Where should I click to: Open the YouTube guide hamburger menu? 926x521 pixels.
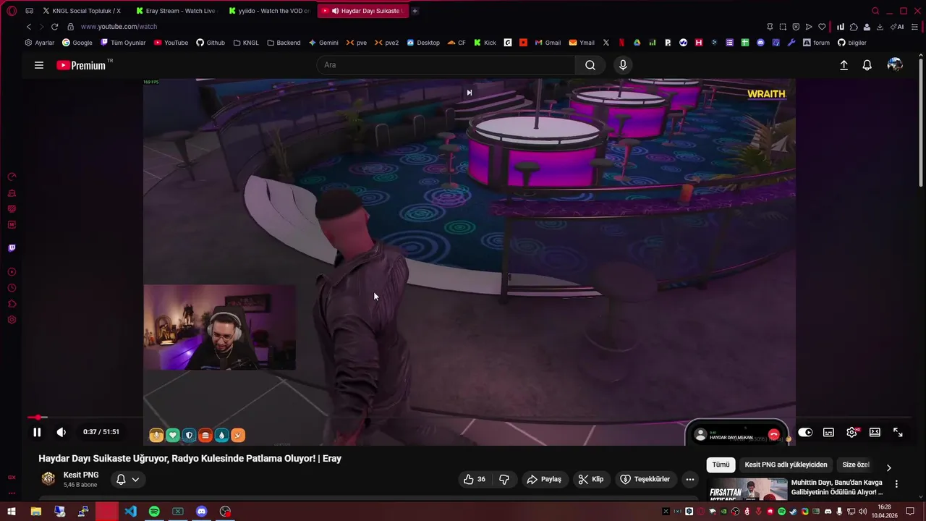[x=39, y=65]
